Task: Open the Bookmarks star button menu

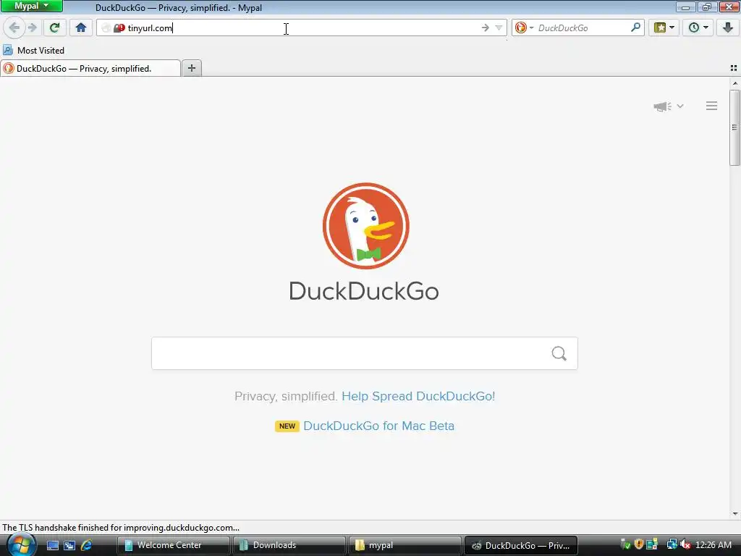Action: [664, 28]
